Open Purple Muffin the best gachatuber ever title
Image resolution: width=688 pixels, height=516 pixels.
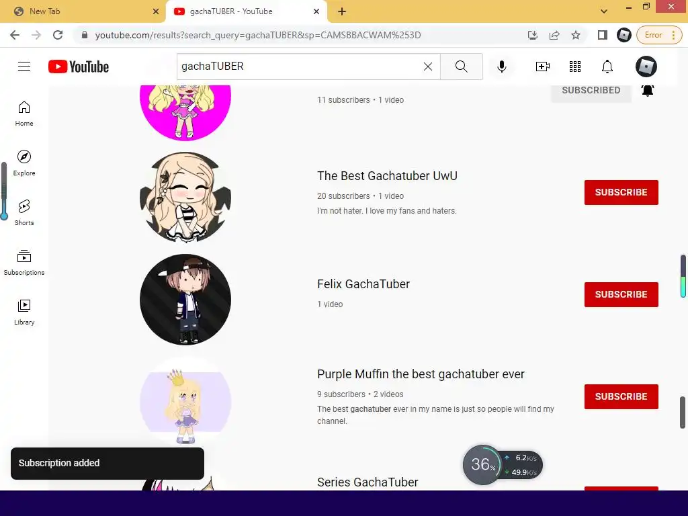[421, 374]
